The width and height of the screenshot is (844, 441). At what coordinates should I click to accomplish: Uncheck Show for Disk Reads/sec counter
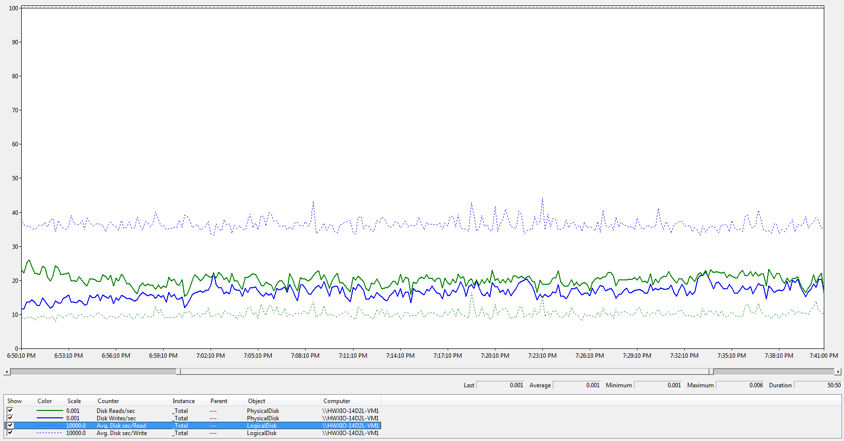[x=10, y=410]
